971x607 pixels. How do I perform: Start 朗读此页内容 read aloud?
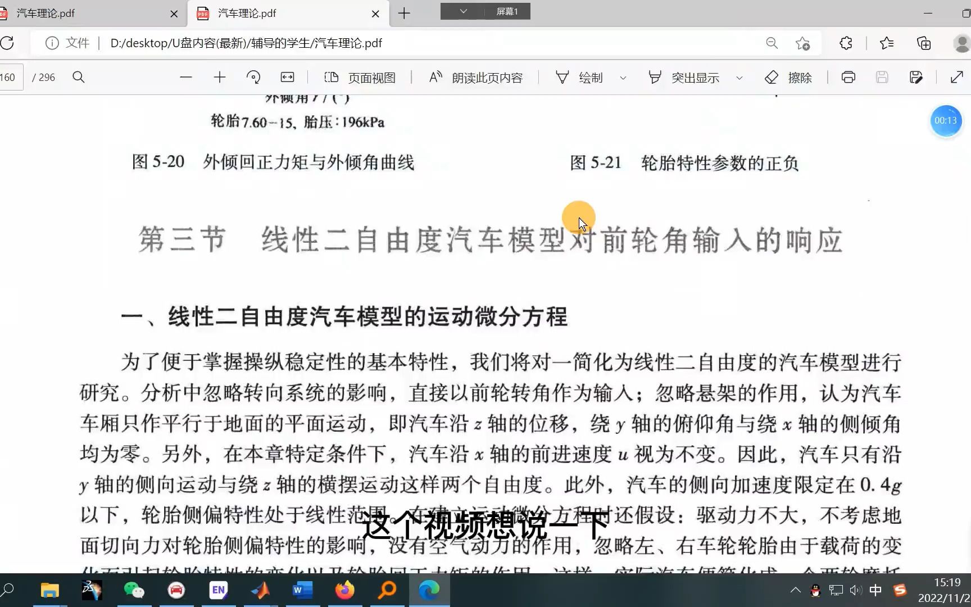click(475, 77)
